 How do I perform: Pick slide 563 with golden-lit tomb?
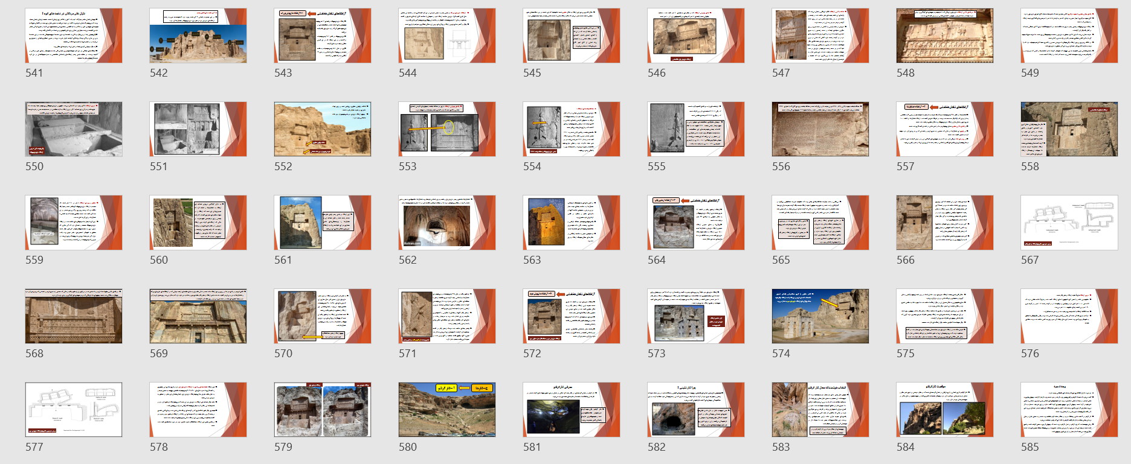pyautogui.click(x=572, y=223)
